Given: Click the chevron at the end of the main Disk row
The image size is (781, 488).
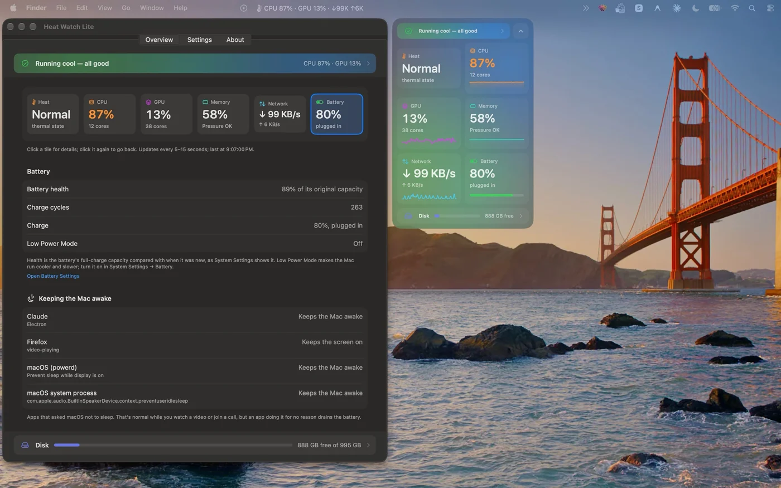Looking at the screenshot, I should (x=368, y=445).
